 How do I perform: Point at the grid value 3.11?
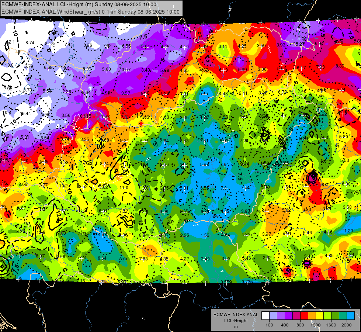click(x=223, y=46)
